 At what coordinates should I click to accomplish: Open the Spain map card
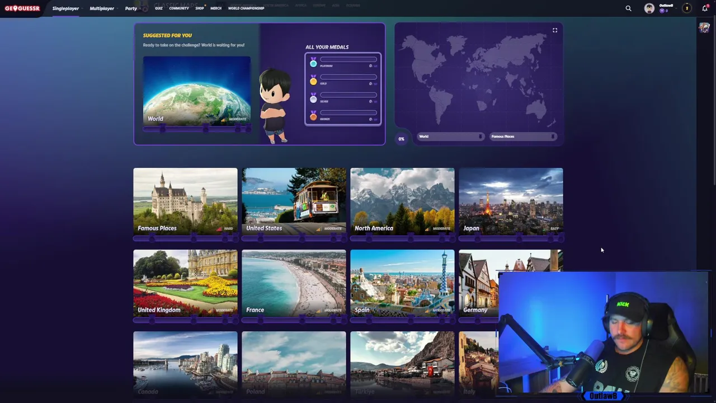coord(402,283)
